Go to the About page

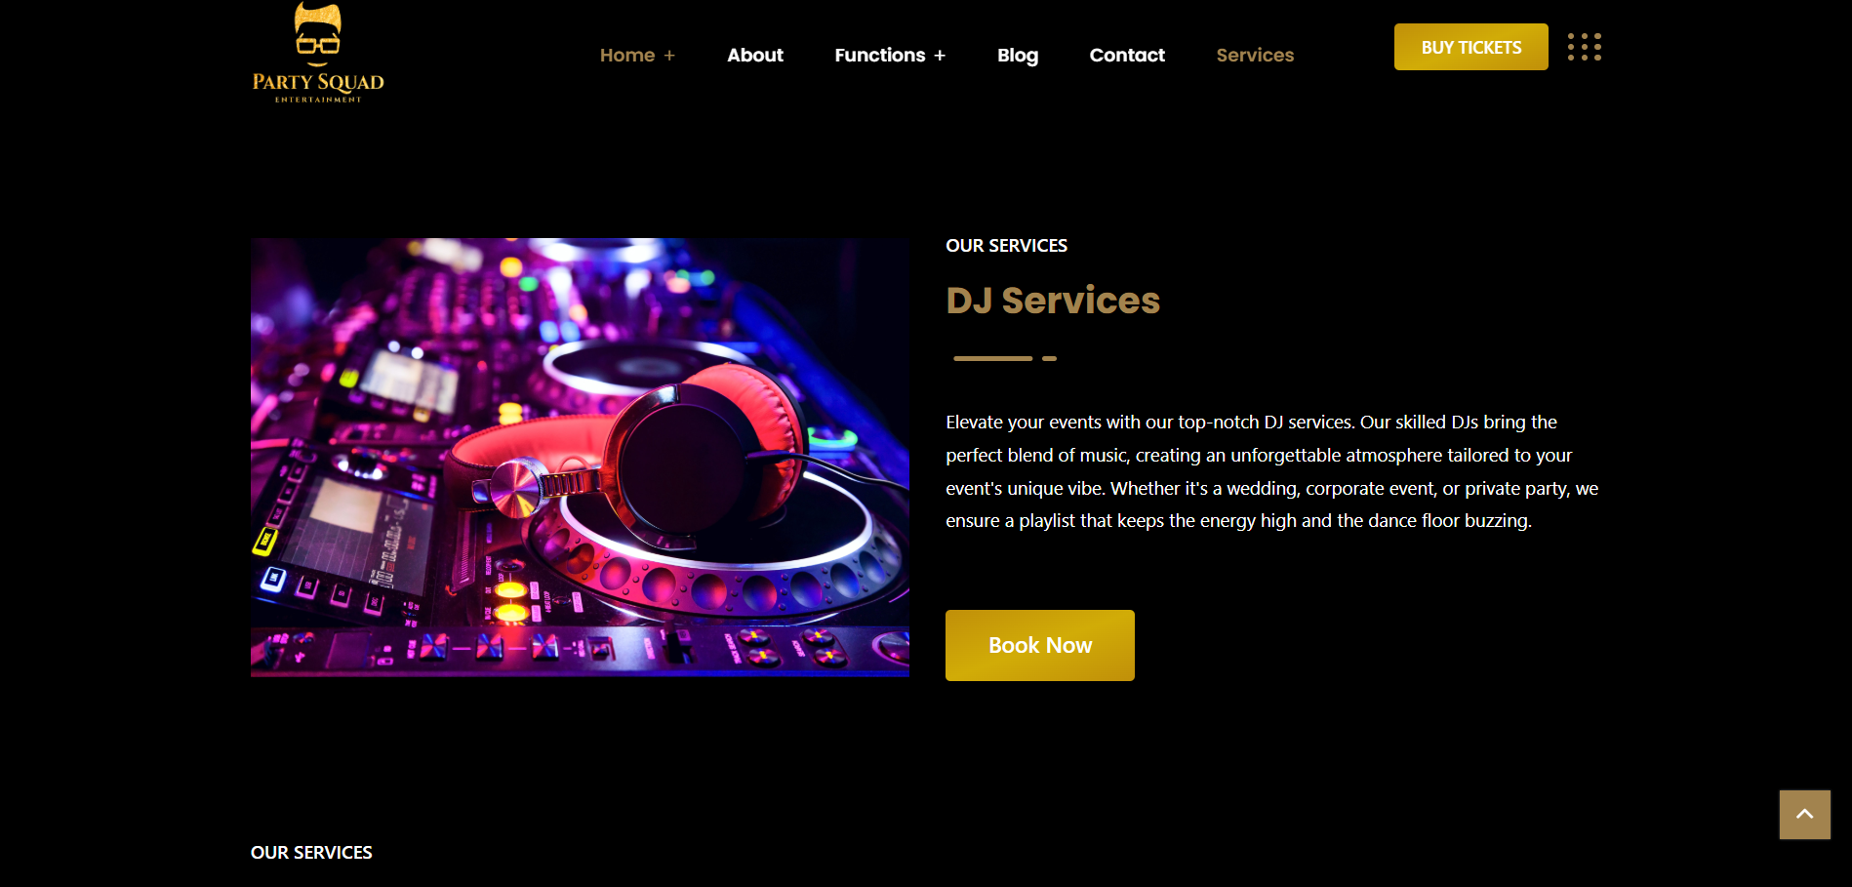(755, 56)
